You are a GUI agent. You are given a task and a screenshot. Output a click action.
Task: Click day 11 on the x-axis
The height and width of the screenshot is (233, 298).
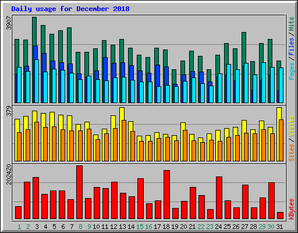[x=105, y=227]
